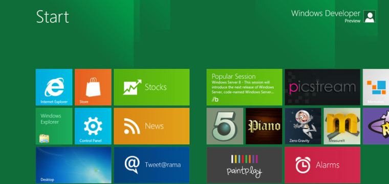Launch the Zero Gravity game tile

tap(303, 126)
